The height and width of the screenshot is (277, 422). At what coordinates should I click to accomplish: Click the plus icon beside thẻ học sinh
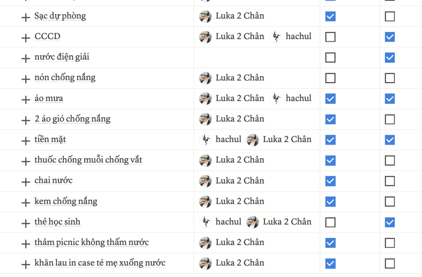(x=26, y=223)
